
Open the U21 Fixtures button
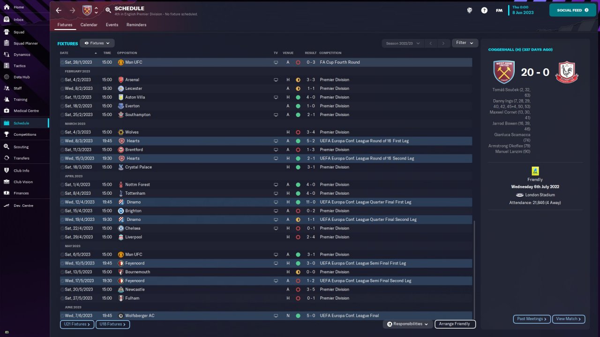coord(77,324)
